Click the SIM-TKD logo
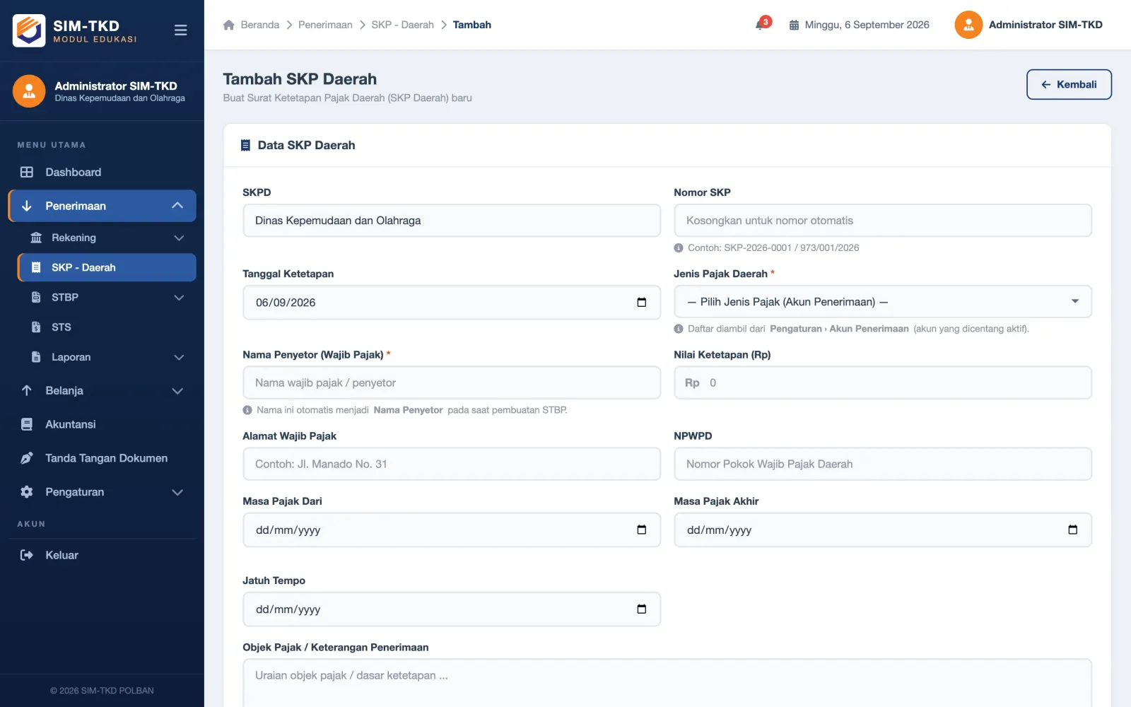This screenshot has height=707, width=1131. coord(29,30)
